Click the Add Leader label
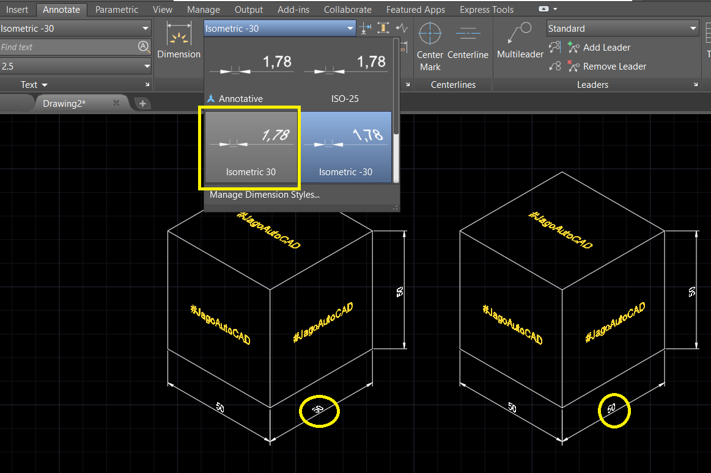 [x=606, y=47]
